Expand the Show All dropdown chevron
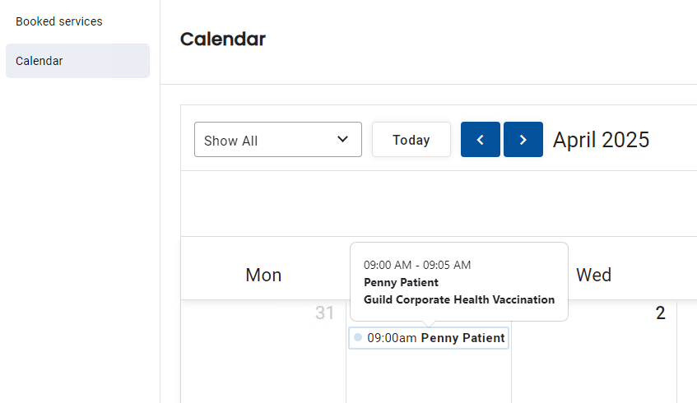Screen dimensions: 697x403 (342, 139)
